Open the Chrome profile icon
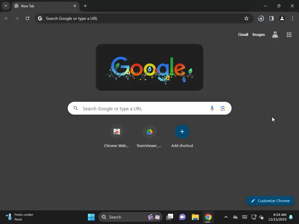This screenshot has height=224, width=299. pos(282,18)
